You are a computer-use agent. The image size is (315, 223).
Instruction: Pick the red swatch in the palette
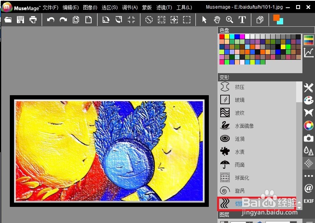[222, 36]
